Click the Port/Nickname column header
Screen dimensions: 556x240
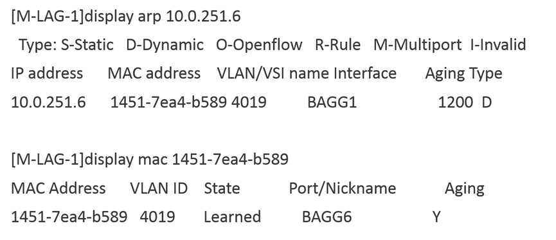(343, 188)
